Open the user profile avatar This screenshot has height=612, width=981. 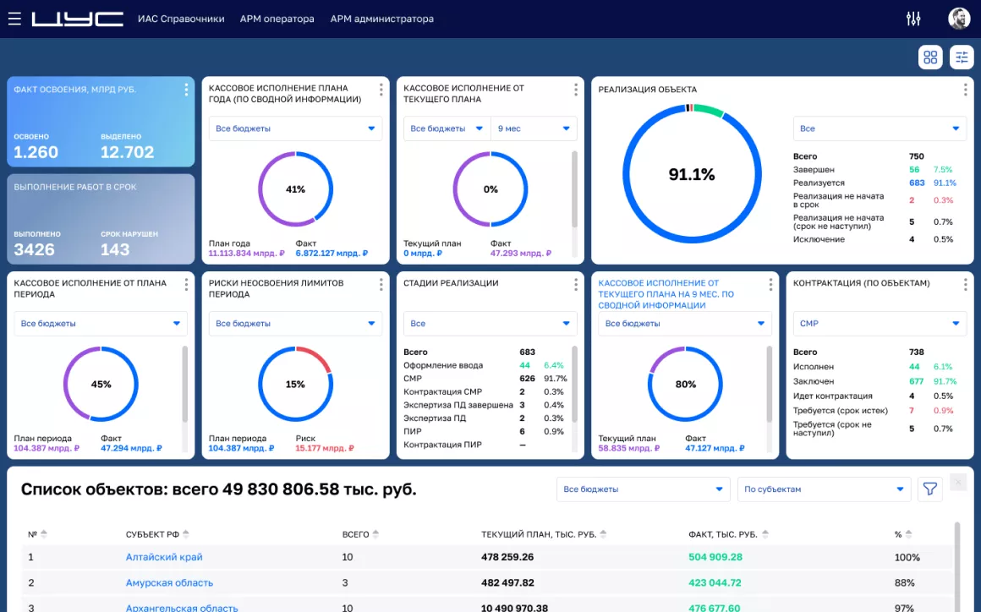pos(958,19)
